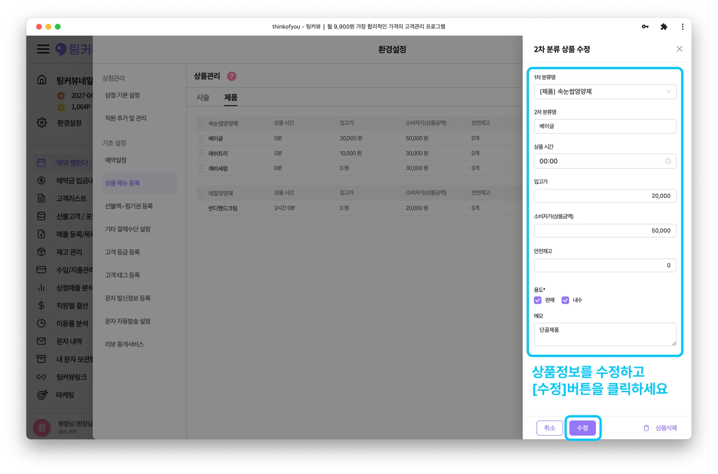Expand the 1차 분류명 dropdown
The width and height of the screenshot is (718, 474).
(x=605, y=92)
